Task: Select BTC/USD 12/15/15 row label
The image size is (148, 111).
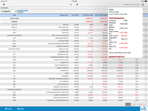Action: point(14,49)
